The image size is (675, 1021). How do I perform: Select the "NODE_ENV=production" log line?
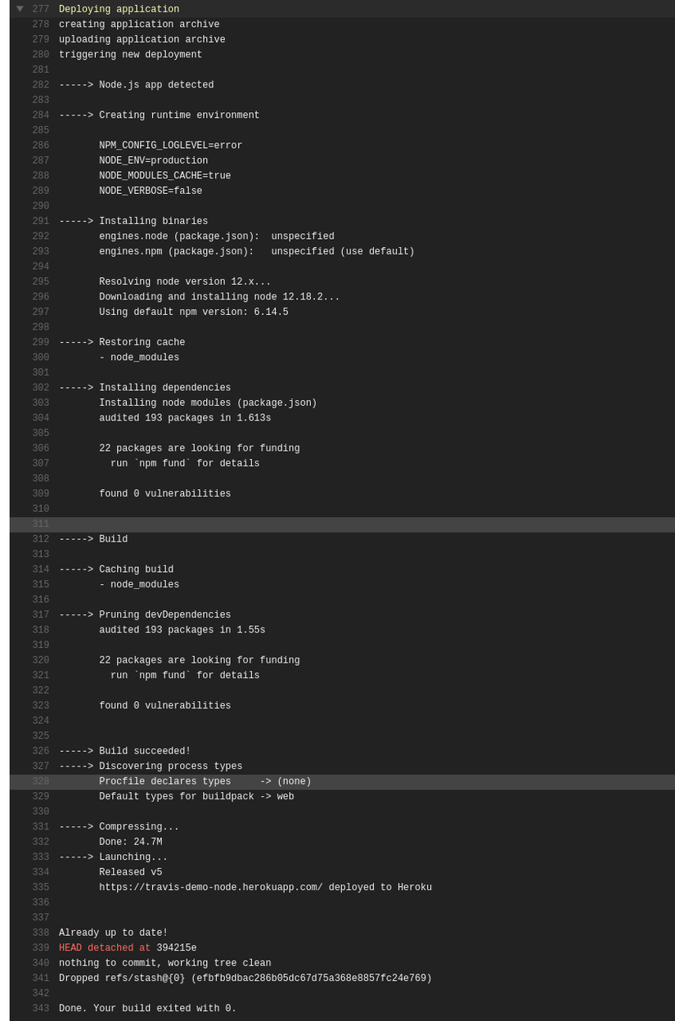tap(154, 161)
